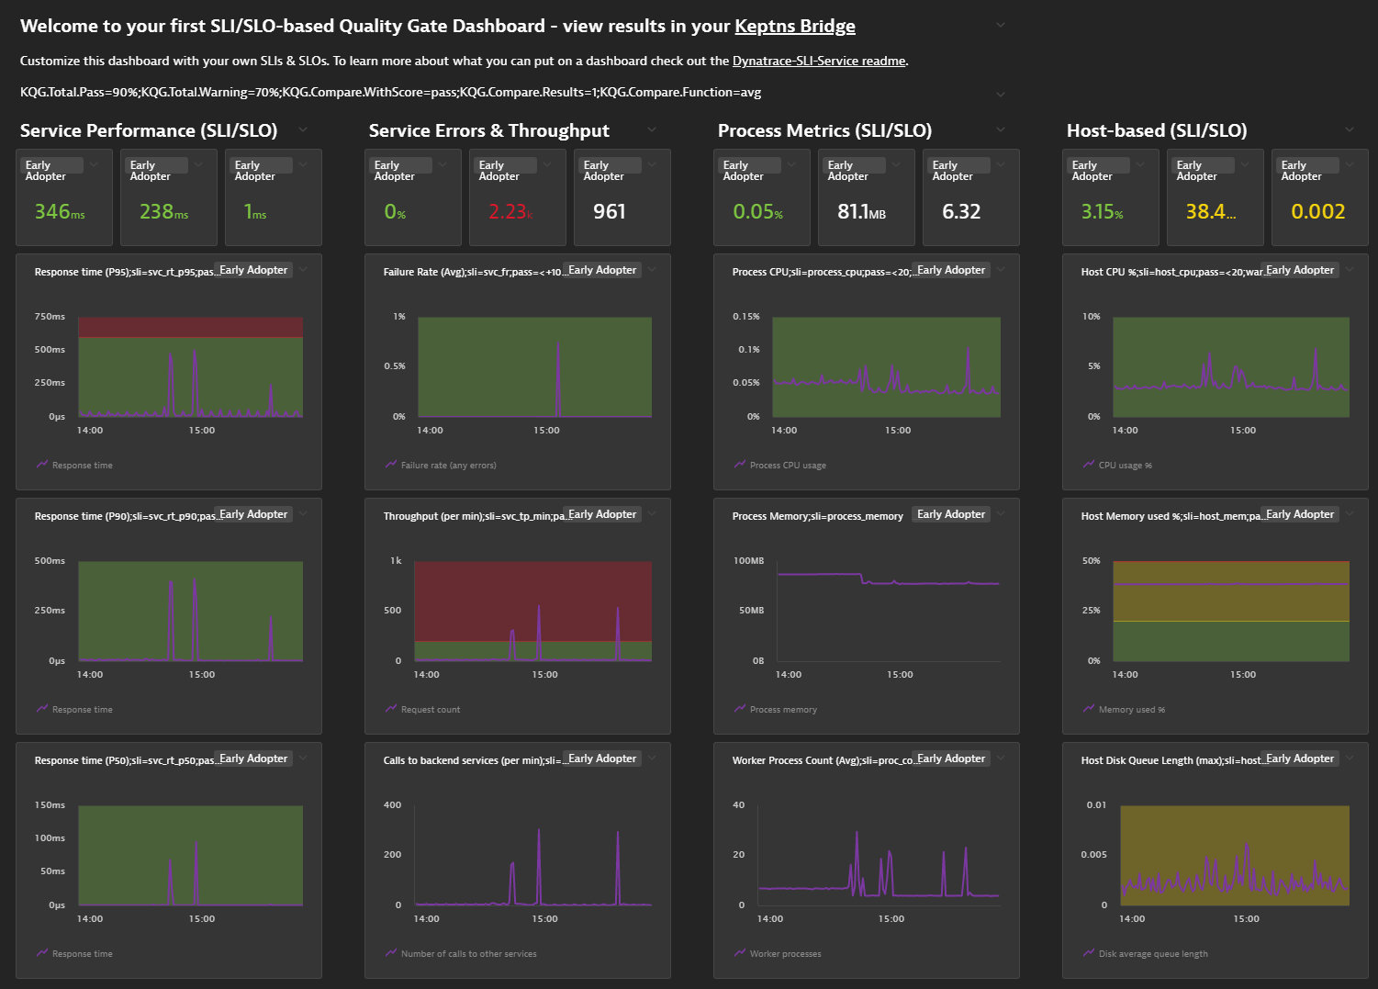Screen dimensions: 1378x989
Task: Expand the dashboard title chevron
Action: point(1000,25)
